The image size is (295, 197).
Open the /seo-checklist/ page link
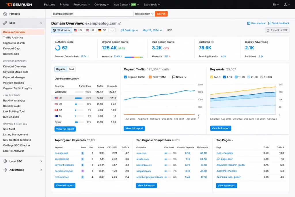pos(225,153)
